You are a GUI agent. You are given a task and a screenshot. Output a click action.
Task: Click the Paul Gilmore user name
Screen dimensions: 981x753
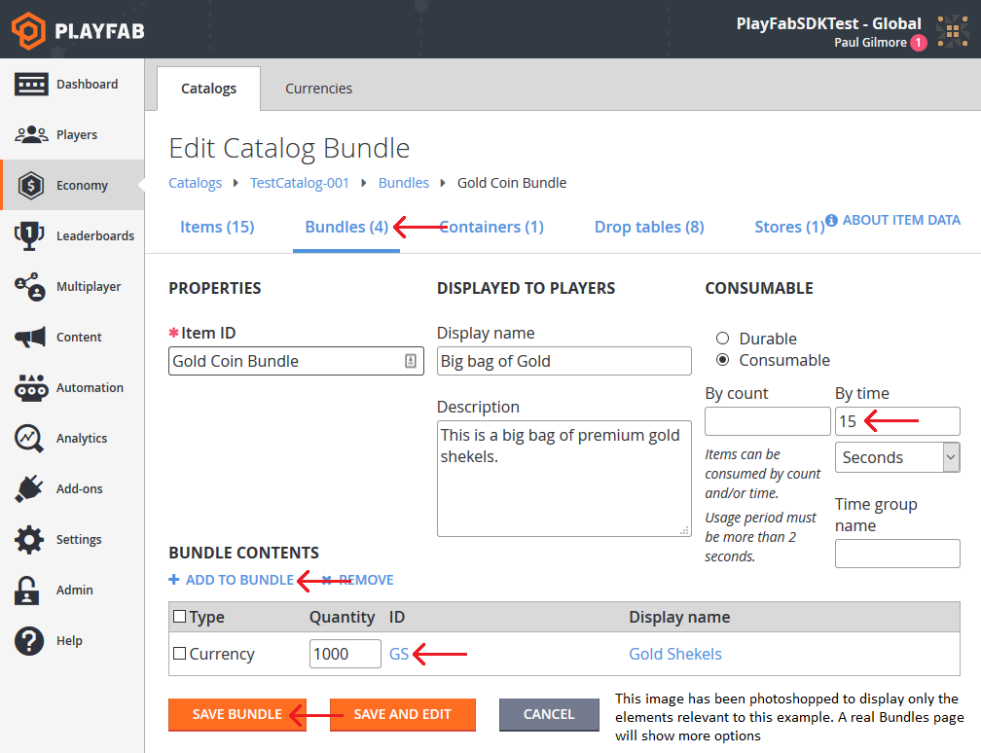tap(870, 43)
